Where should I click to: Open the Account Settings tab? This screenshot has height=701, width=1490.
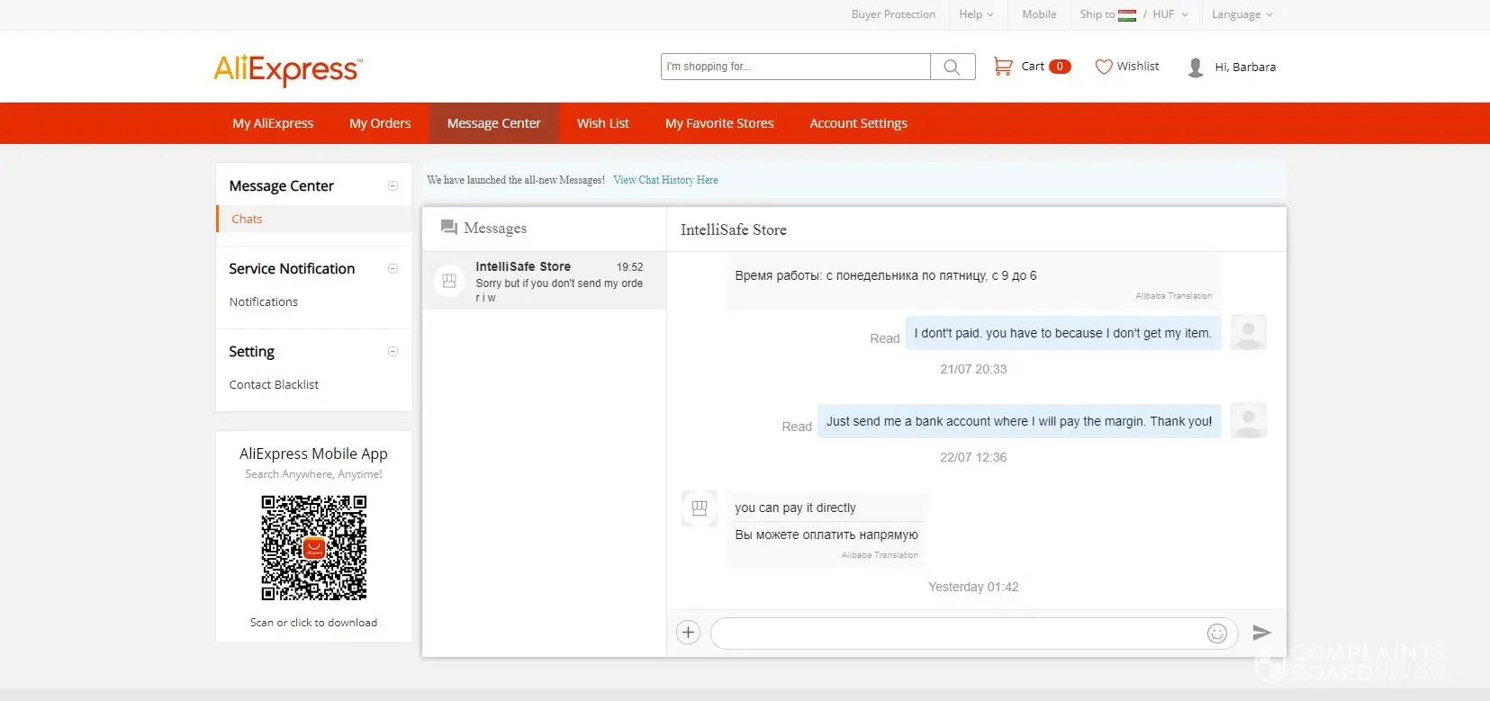tap(858, 123)
